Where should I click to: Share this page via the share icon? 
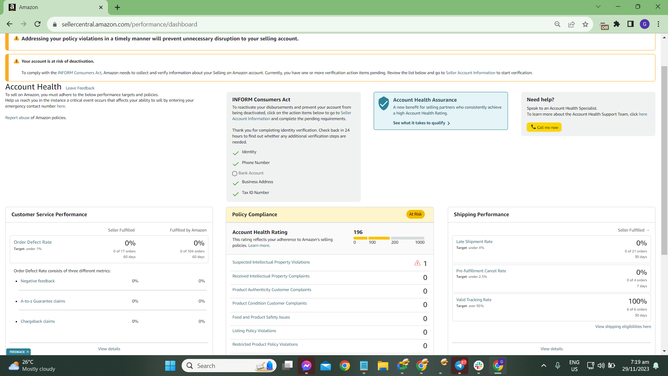571,24
